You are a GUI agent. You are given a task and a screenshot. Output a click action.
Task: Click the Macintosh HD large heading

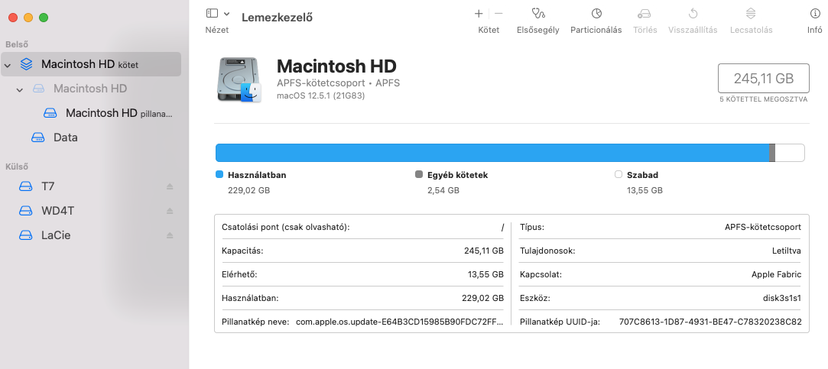pos(336,66)
